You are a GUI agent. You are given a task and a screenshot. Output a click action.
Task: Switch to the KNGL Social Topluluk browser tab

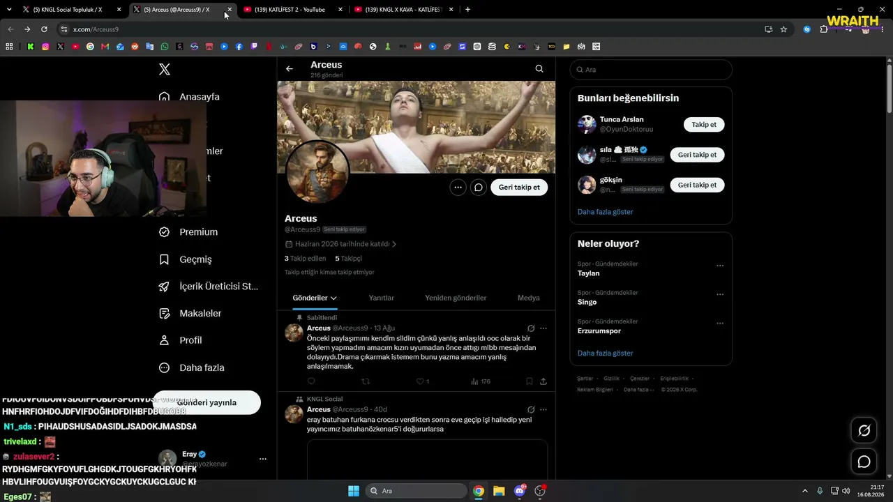[x=73, y=10]
